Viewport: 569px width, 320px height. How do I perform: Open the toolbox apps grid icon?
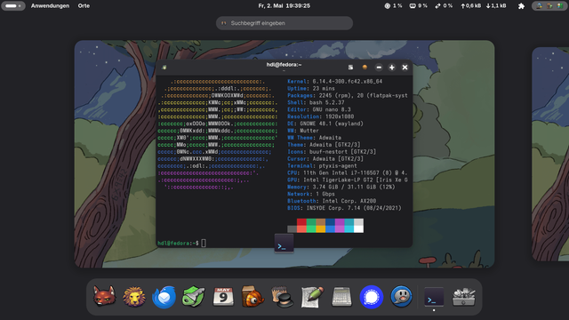click(x=463, y=297)
